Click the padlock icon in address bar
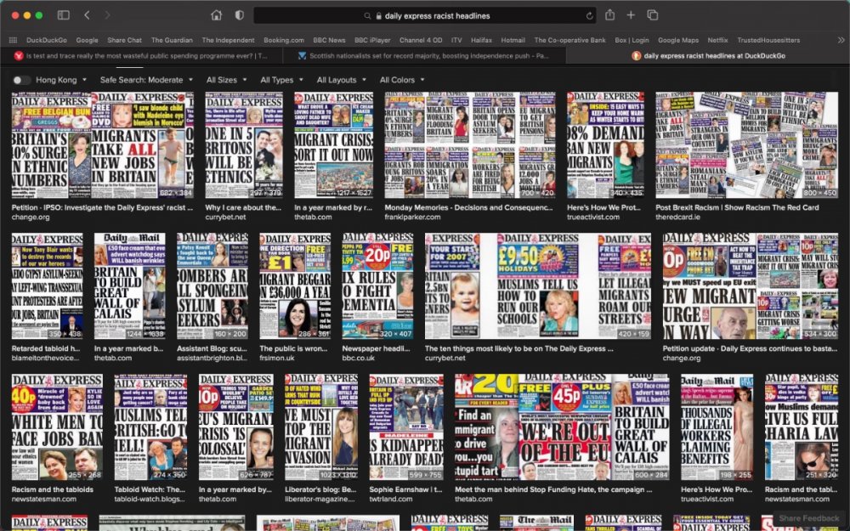 pos(378,15)
